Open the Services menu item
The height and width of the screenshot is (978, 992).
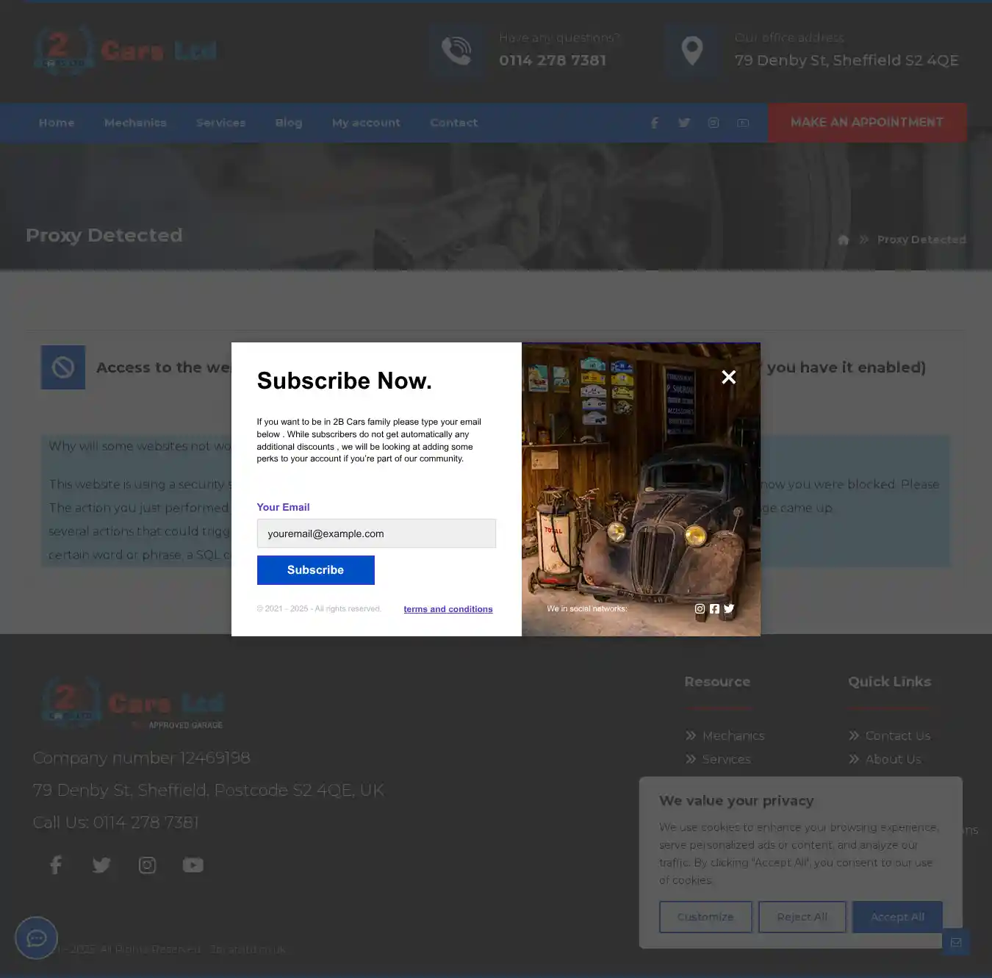[220, 123]
